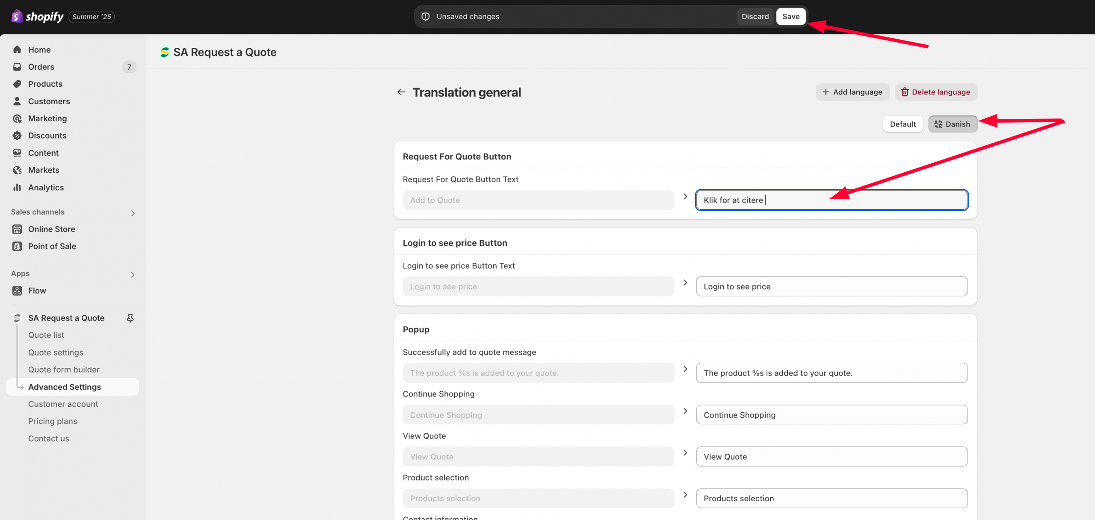Open Quote list submenu
This screenshot has height=520, width=1095.
(x=46, y=335)
